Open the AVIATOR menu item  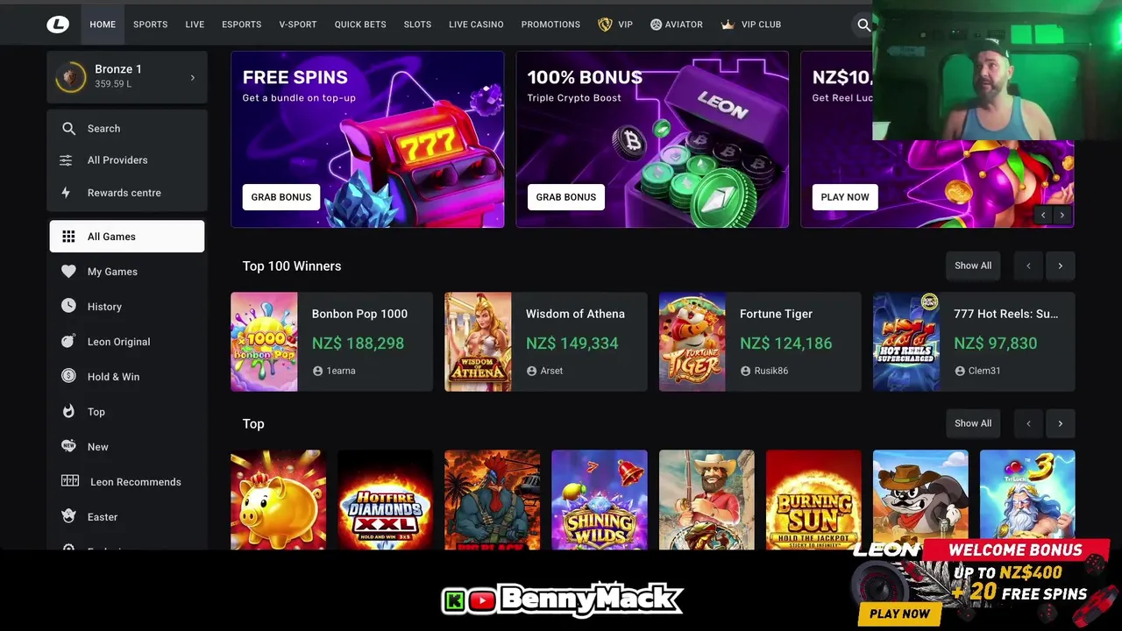676,25
